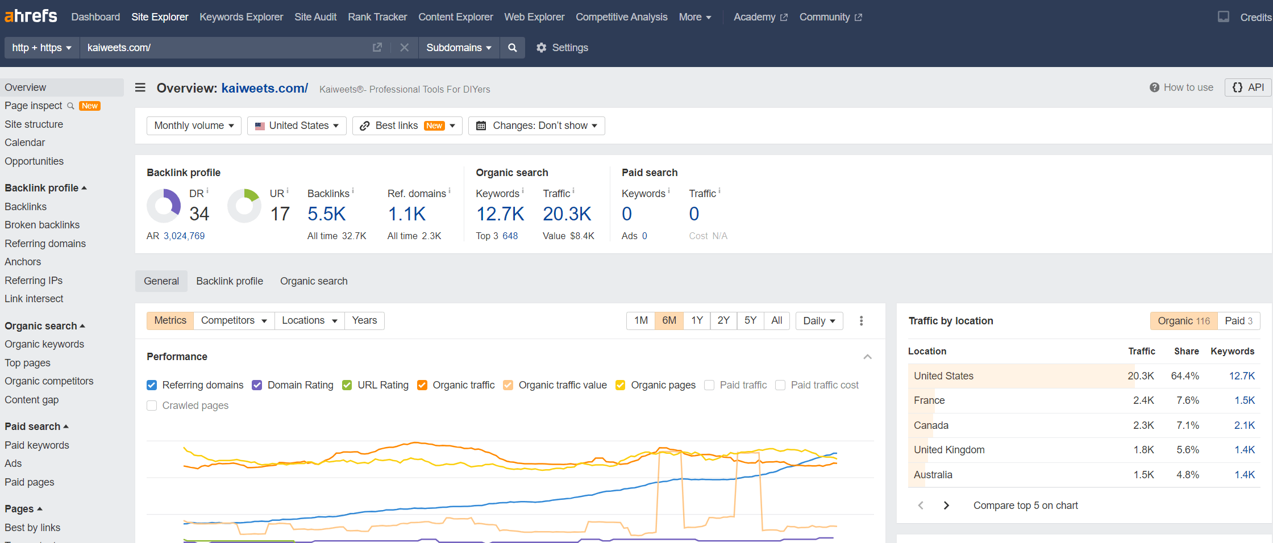Select the Years chart view

click(x=364, y=321)
